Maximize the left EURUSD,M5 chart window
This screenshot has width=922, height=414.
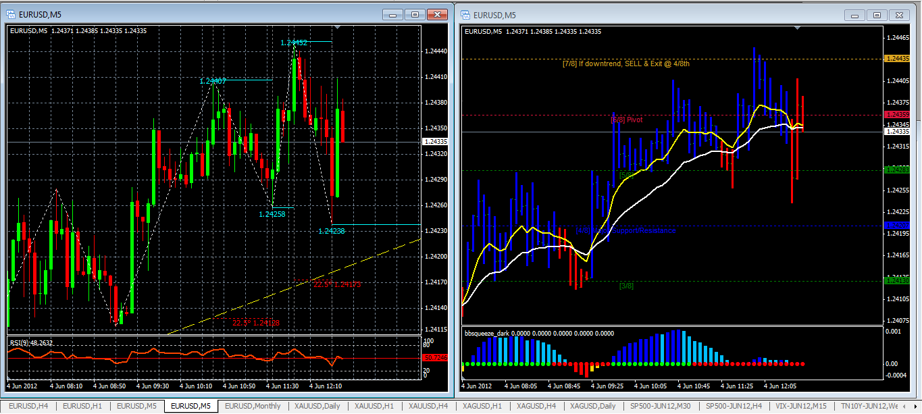tap(415, 14)
